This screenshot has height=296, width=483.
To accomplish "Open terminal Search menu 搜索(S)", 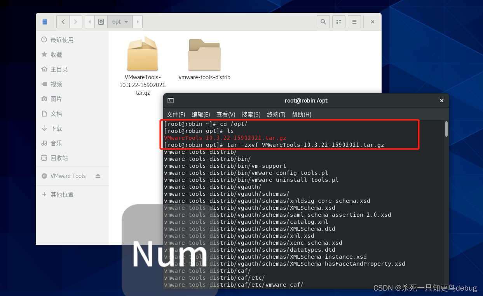I will pos(251,114).
